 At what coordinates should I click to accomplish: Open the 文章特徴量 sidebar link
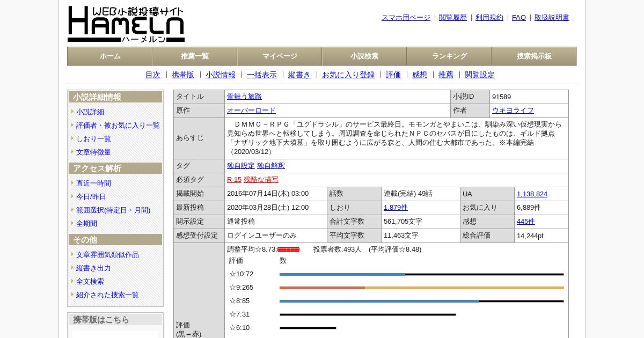tap(93, 152)
